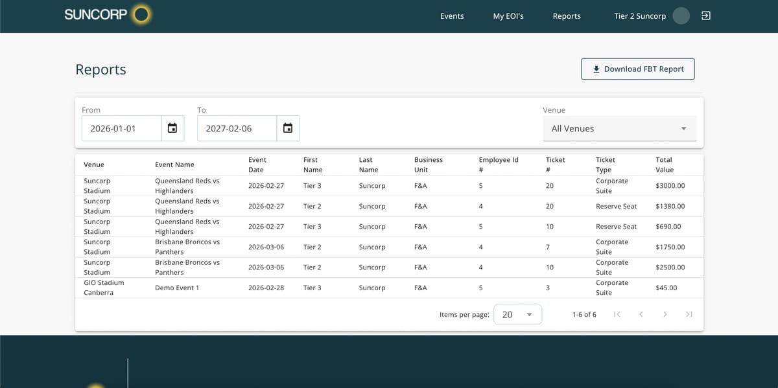The image size is (778, 388).
Task: Go to next page of results
Action: coord(665,314)
